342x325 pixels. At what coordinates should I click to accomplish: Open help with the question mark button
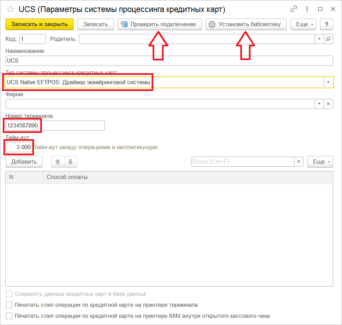[326, 24]
